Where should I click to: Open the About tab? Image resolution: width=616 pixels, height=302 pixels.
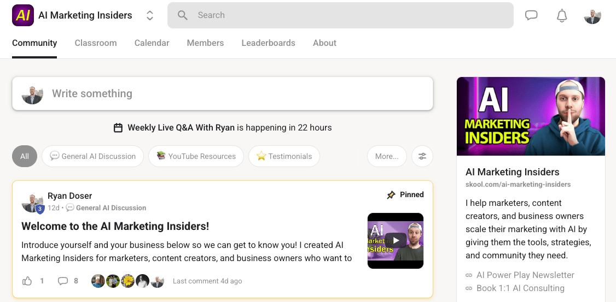[x=324, y=43]
